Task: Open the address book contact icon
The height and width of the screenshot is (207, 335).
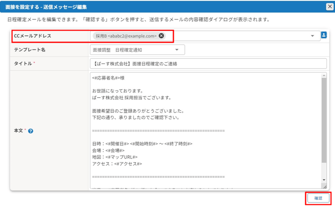Action: pyautogui.click(x=324, y=35)
